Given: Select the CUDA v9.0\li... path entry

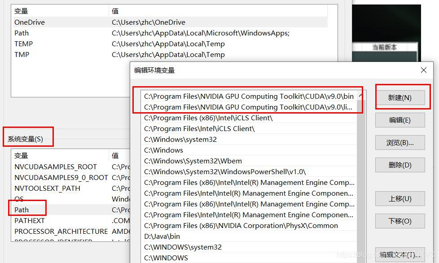Looking at the screenshot, I should pos(249,107).
